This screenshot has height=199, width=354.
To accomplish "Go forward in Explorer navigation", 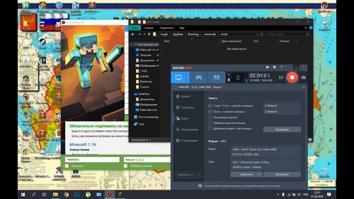I will point(139,34).
